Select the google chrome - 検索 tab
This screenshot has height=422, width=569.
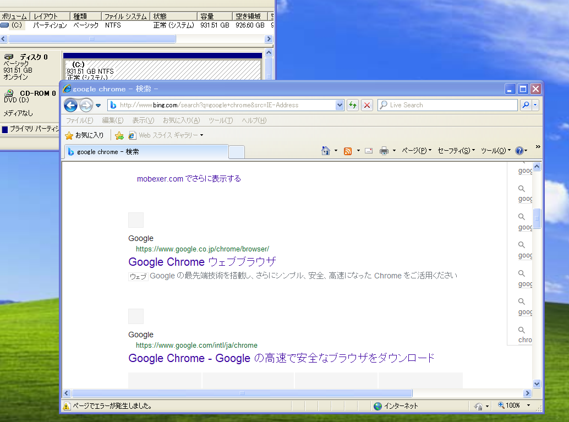(146, 152)
